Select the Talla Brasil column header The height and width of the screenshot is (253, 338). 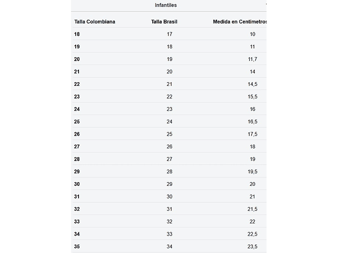(x=164, y=22)
